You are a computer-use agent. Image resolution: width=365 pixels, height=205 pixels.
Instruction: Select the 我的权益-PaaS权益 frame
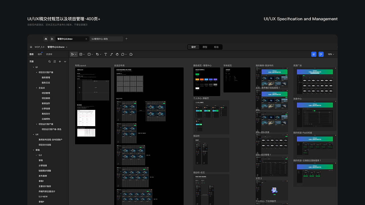point(315,147)
